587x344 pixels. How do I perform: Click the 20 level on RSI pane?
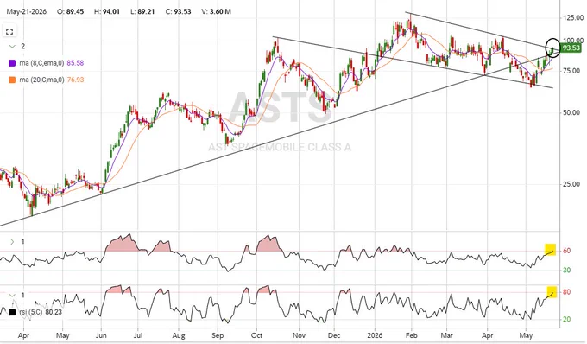(567, 319)
